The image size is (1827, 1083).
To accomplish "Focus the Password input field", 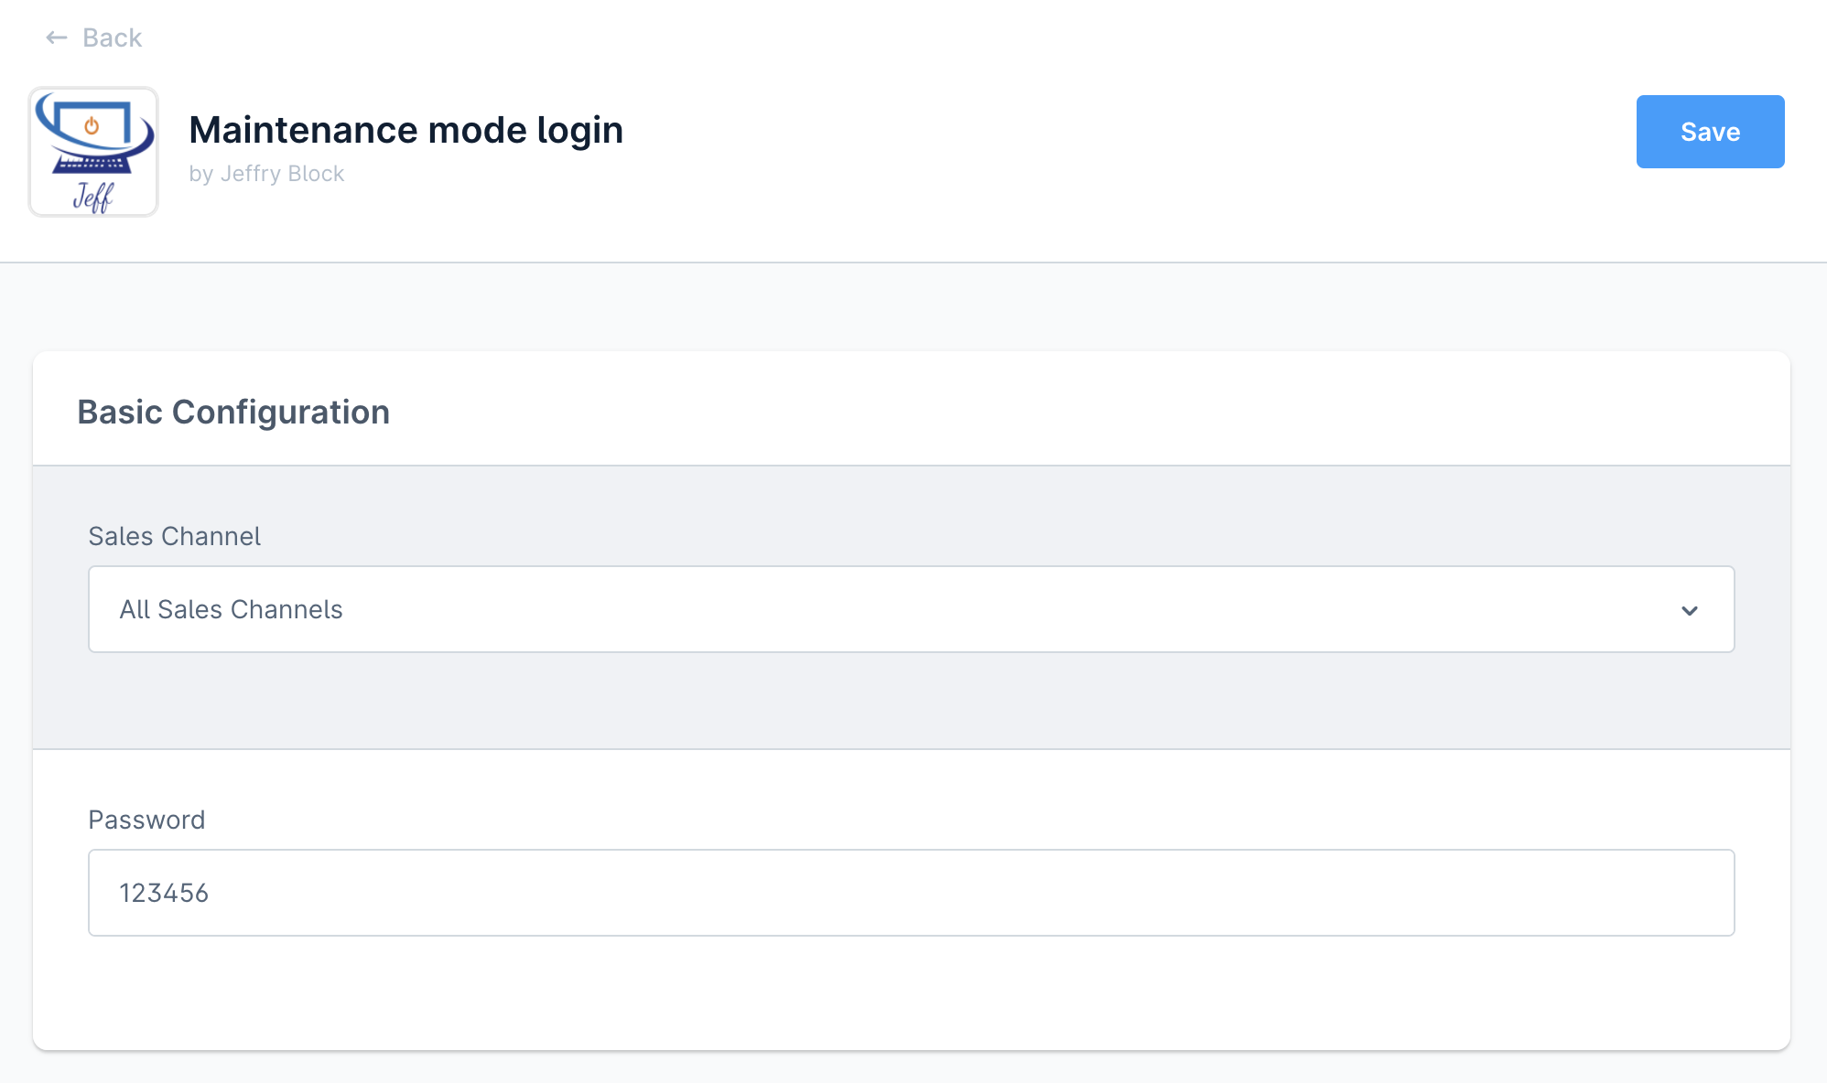I will 910,893.
